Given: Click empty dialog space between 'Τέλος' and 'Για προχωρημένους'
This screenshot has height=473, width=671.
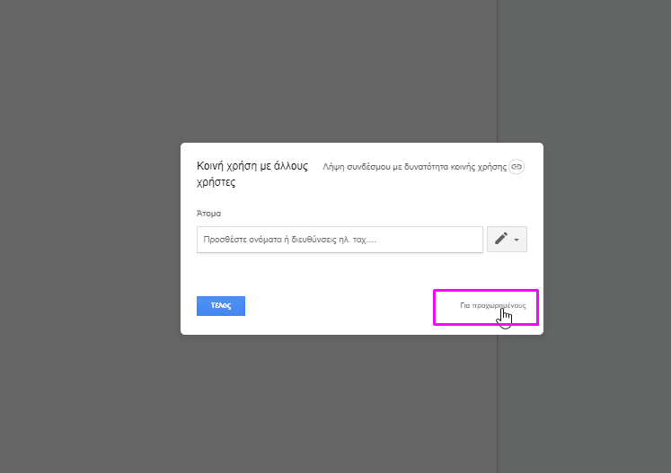Looking at the screenshot, I should pyautogui.click(x=341, y=306).
